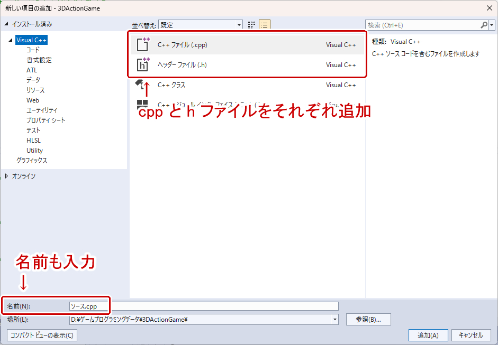Click the 参照(B) browse button
Image resolution: width=498 pixels, height=345 pixels.
pos(368,319)
